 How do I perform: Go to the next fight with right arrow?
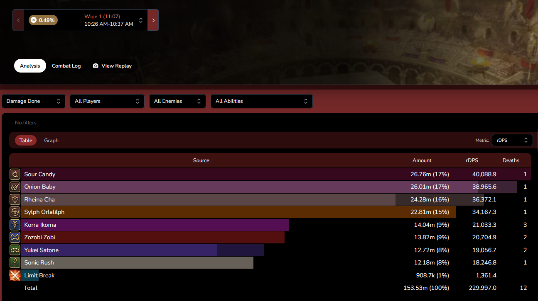(153, 20)
